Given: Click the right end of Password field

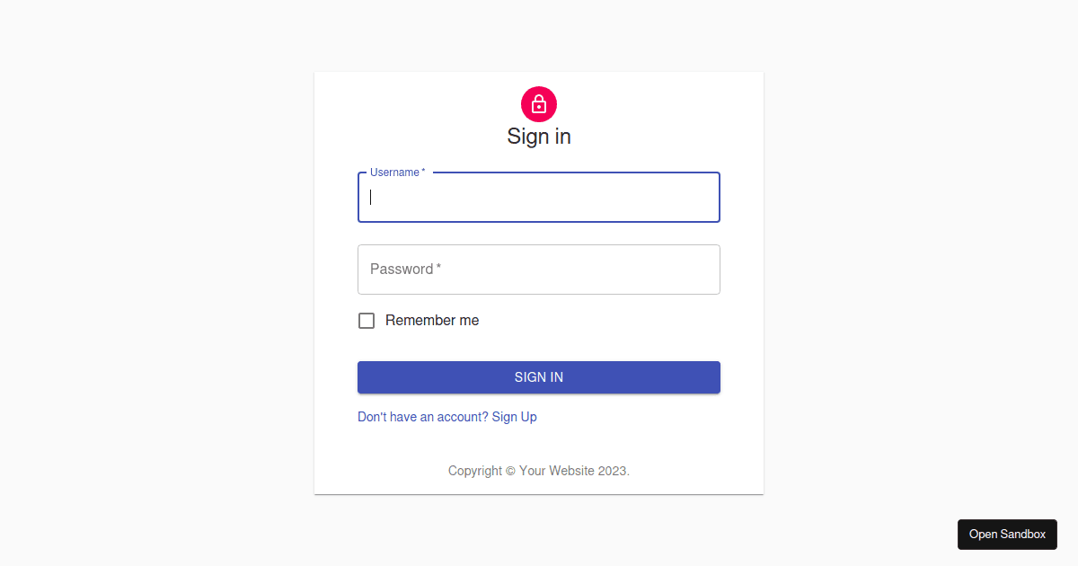Looking at the screenshot, I should click(705, 270).
